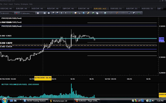Click the 7:18 PM taskbar clock

click(160, 101)
